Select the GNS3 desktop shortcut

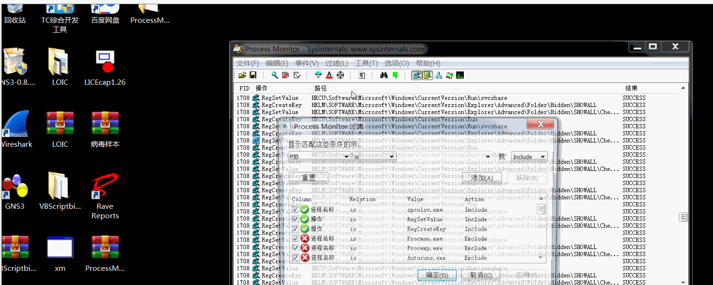pyautogui.click(x=15, y=192)
